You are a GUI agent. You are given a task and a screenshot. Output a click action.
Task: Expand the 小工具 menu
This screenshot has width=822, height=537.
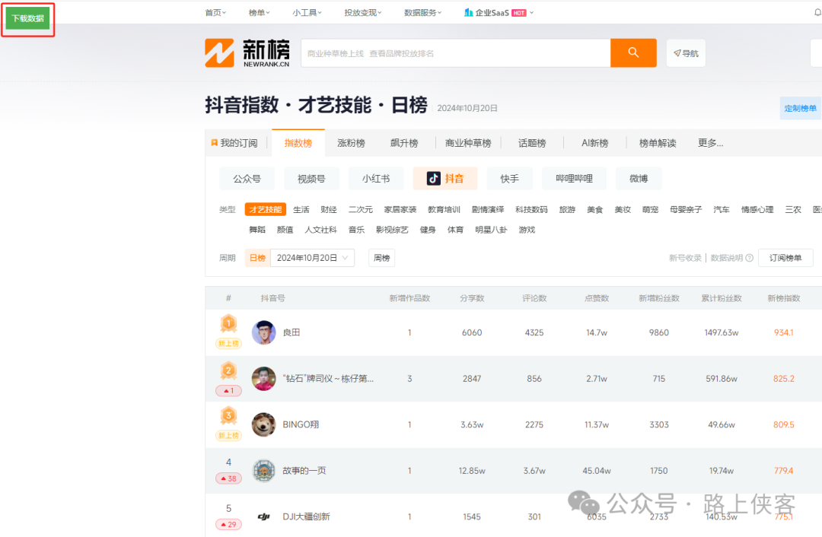coord(307,13)
